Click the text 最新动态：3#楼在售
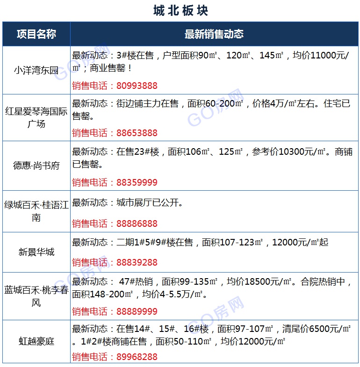 (x=113, y=56)
